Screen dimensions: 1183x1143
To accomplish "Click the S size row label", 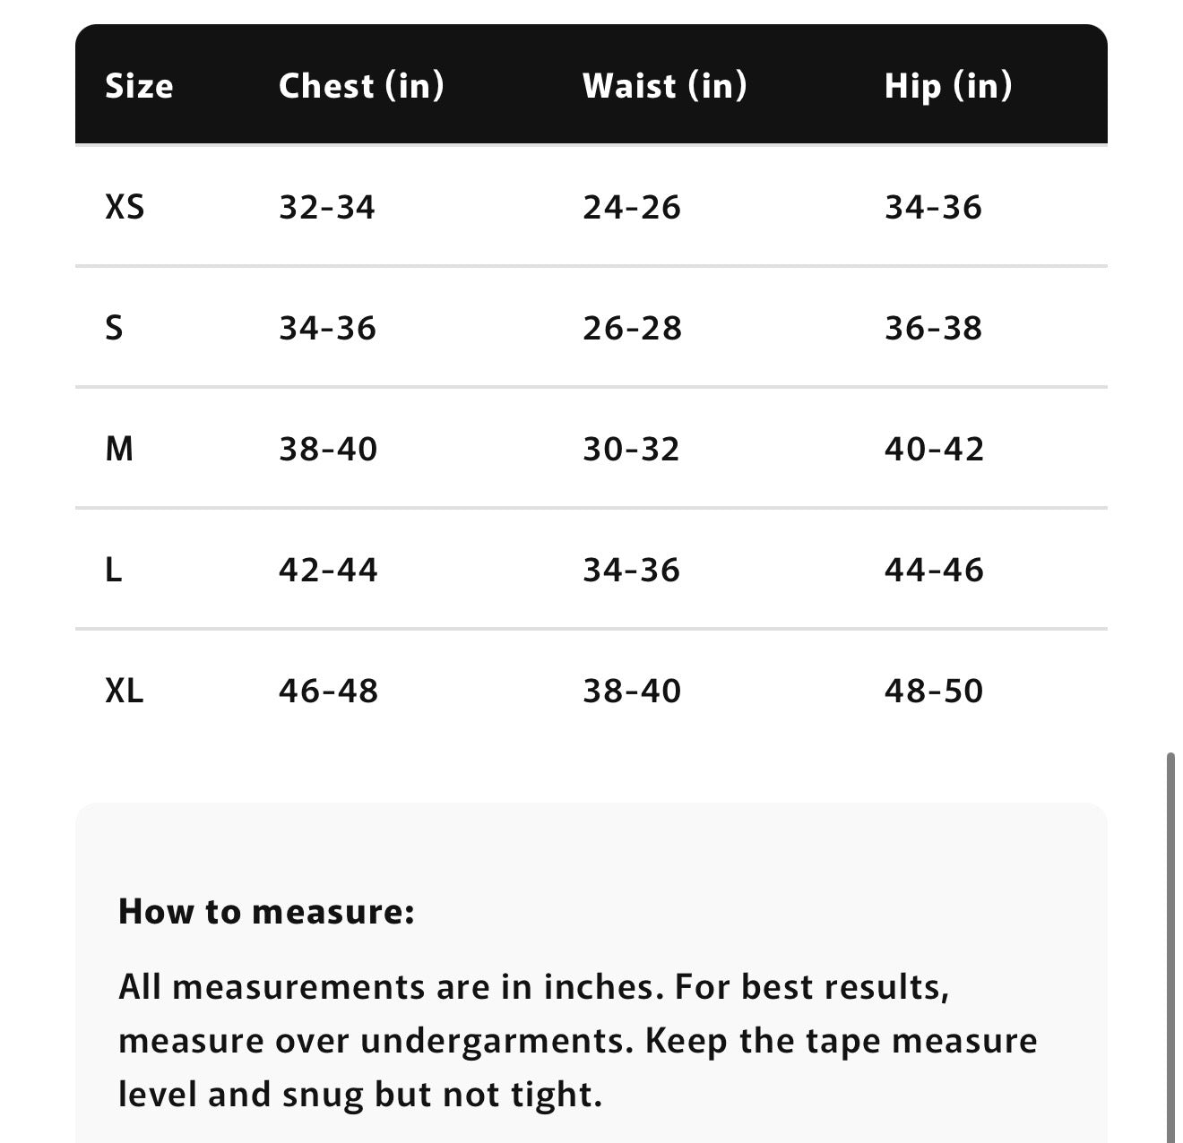I will (114, 328).
